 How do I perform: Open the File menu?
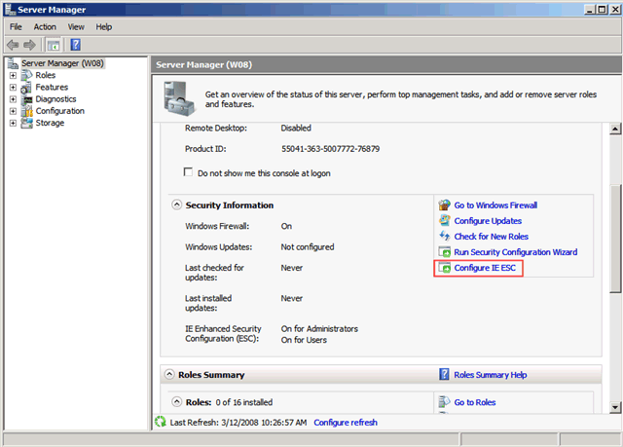click(x=16, y=26)
